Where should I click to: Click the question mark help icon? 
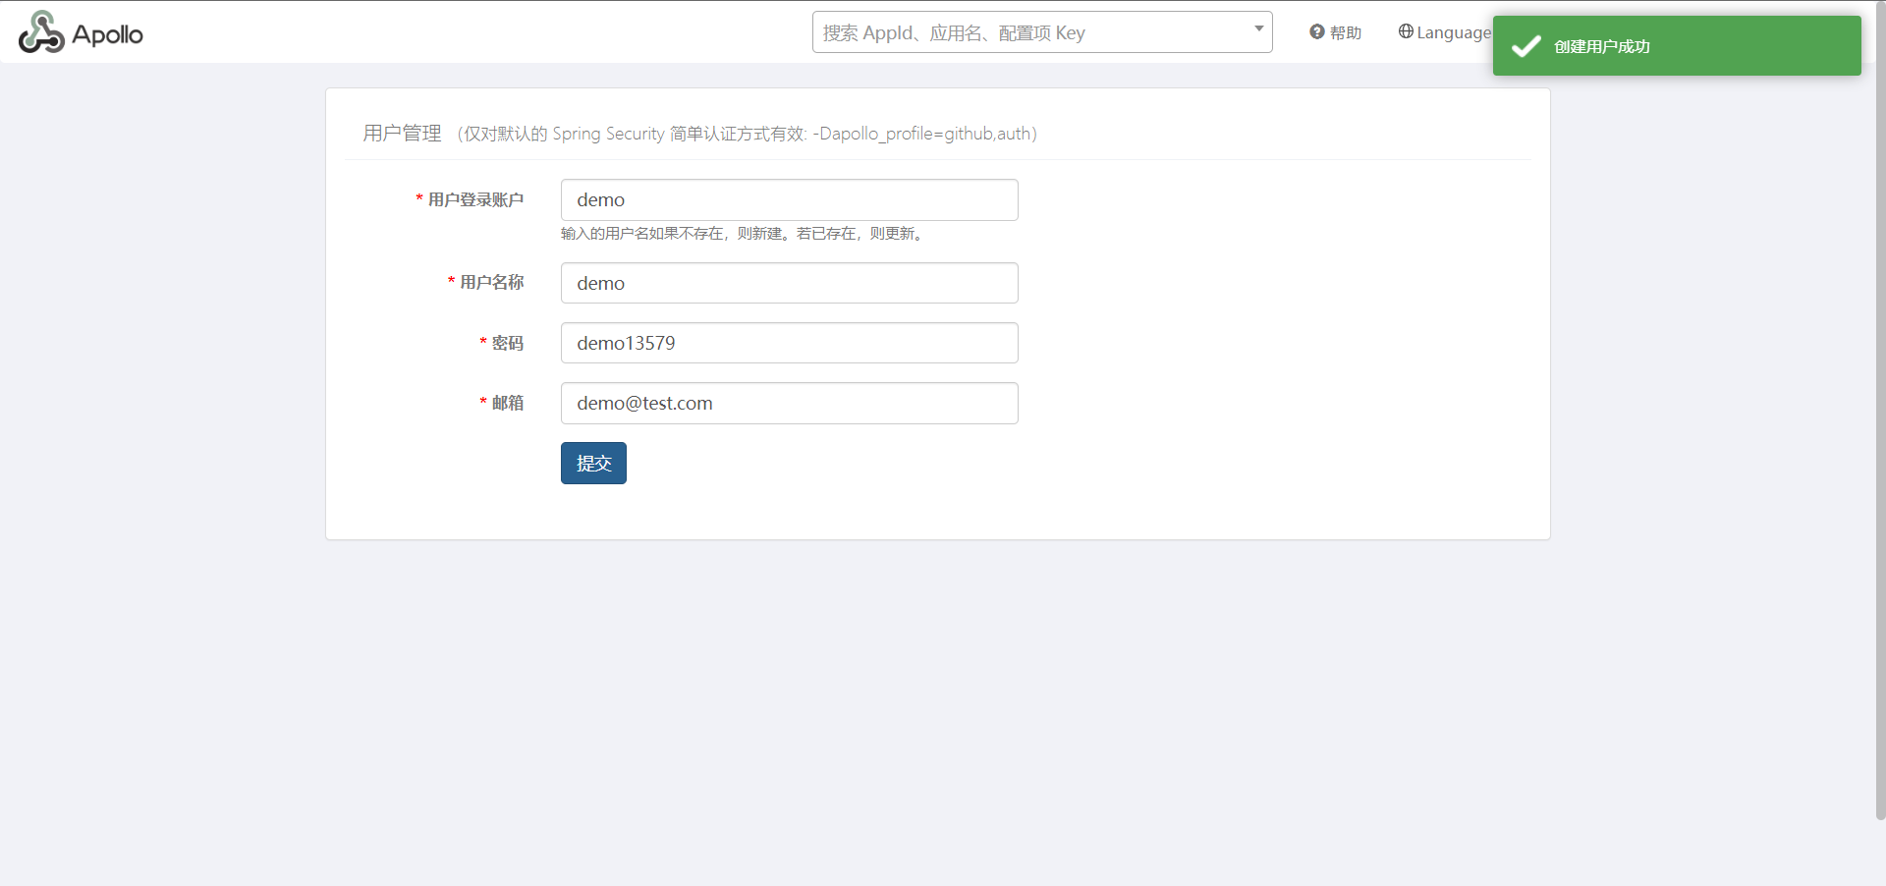tap(1316, 32)
